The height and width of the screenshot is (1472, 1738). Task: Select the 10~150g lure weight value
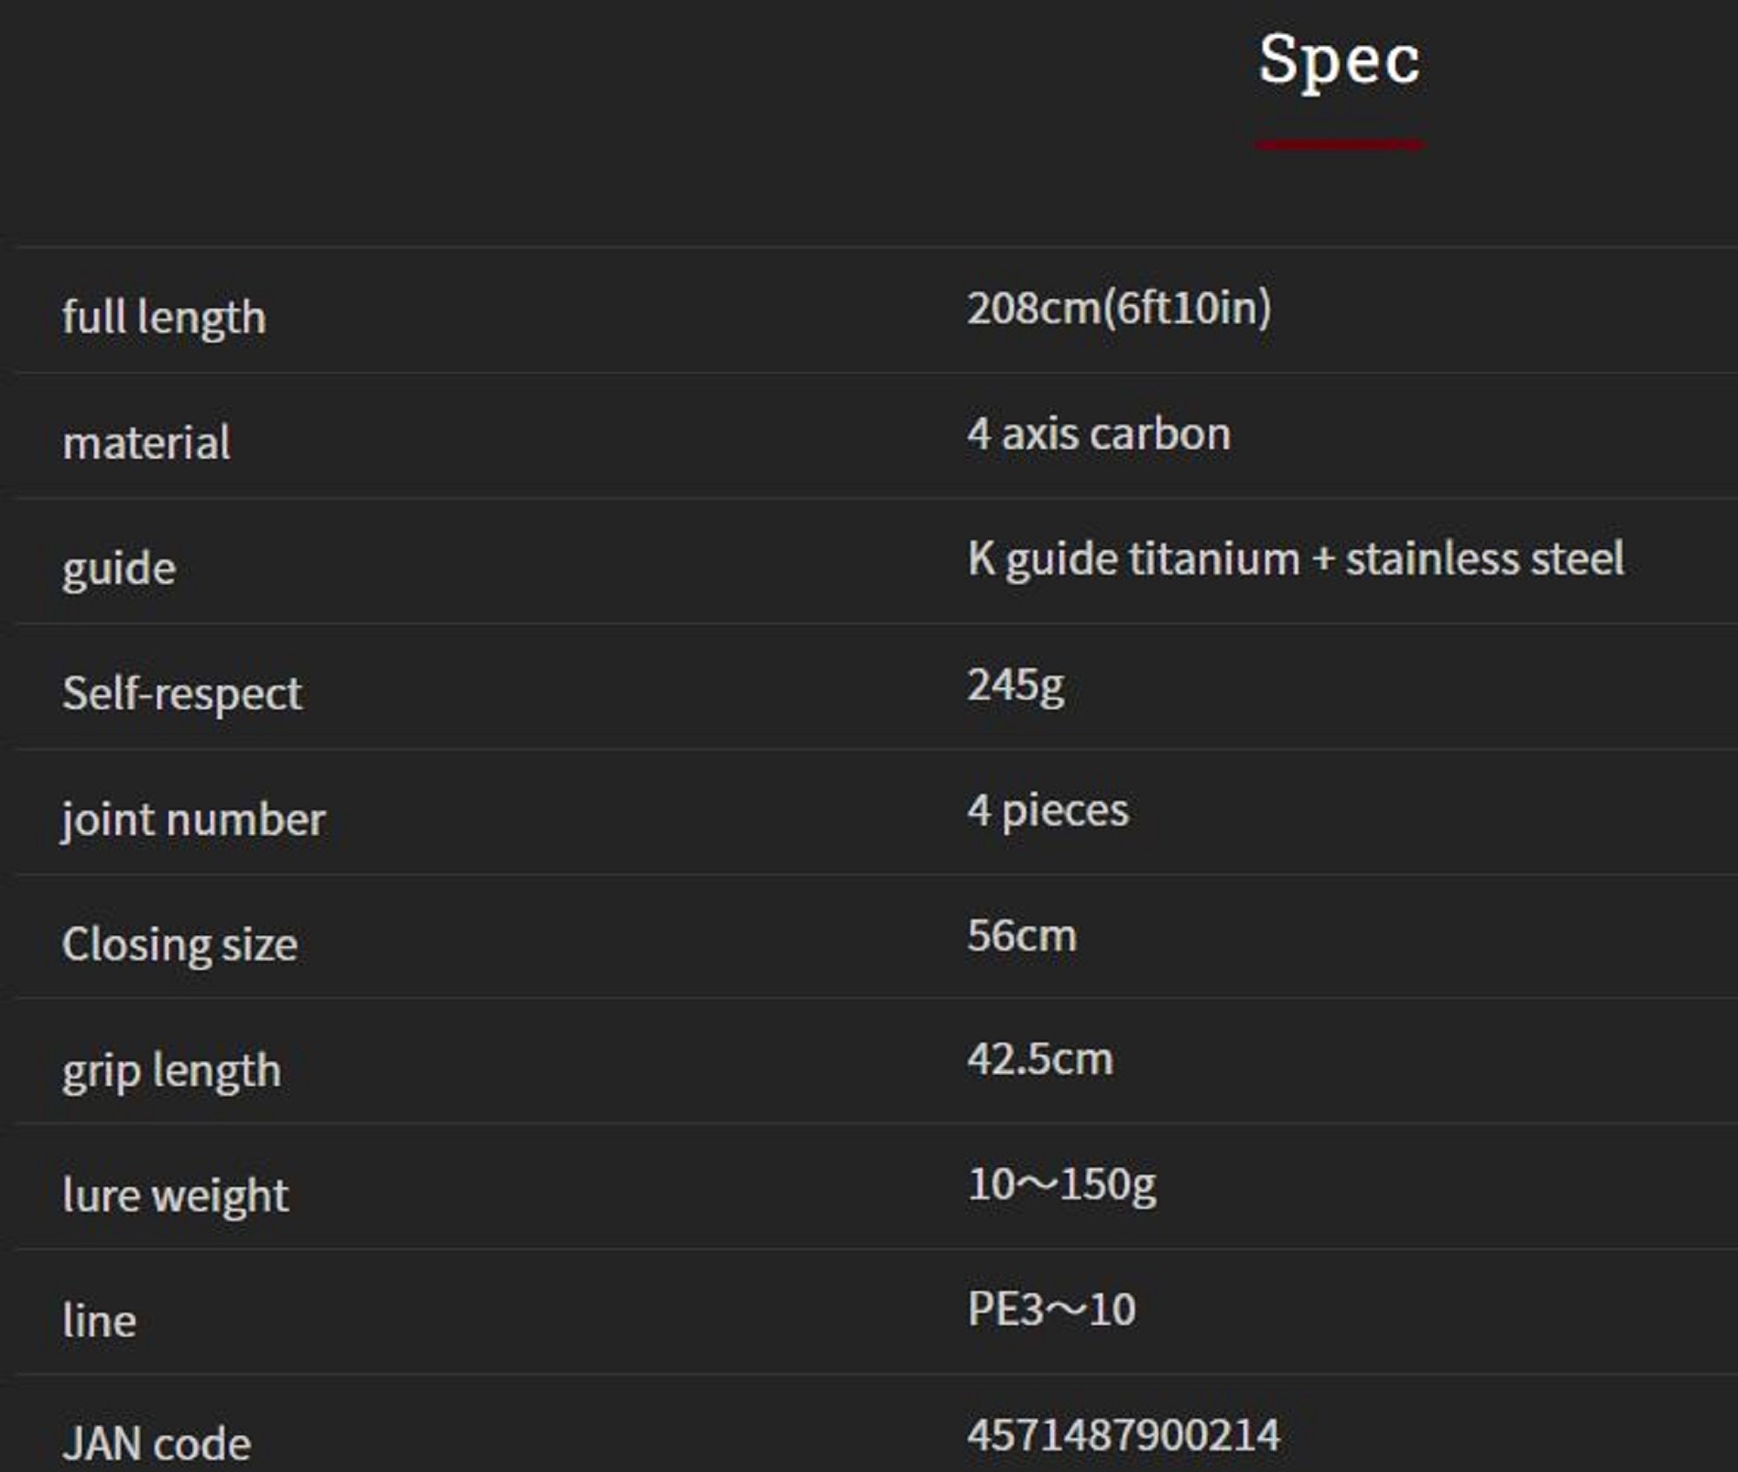pos(1062,1185)
